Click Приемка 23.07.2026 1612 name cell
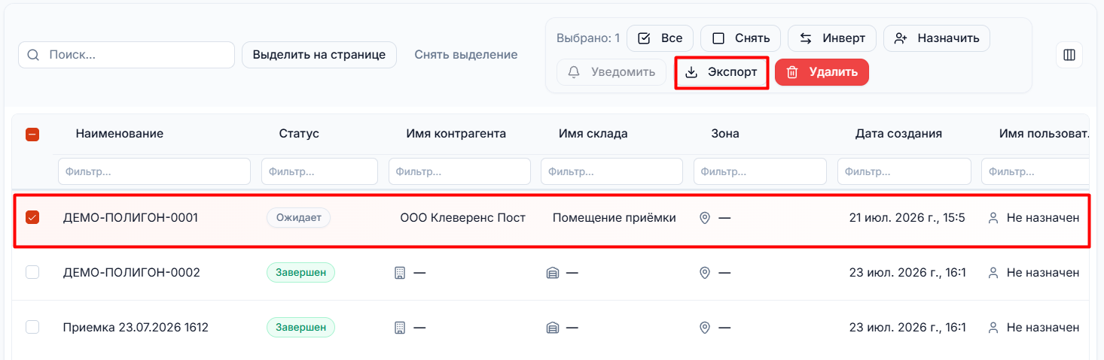The height and width of the screenshot is (360, 1104). [136, 328]
